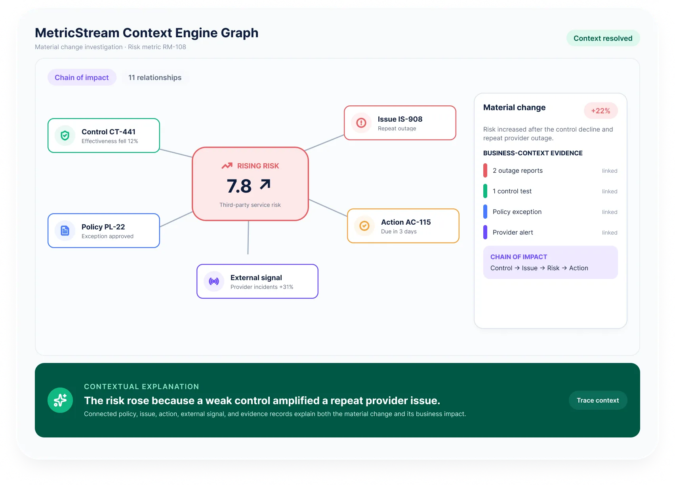Click the sparkle icon in Contextual Explanation banner
675x485 pixels.
click(60, 400)
